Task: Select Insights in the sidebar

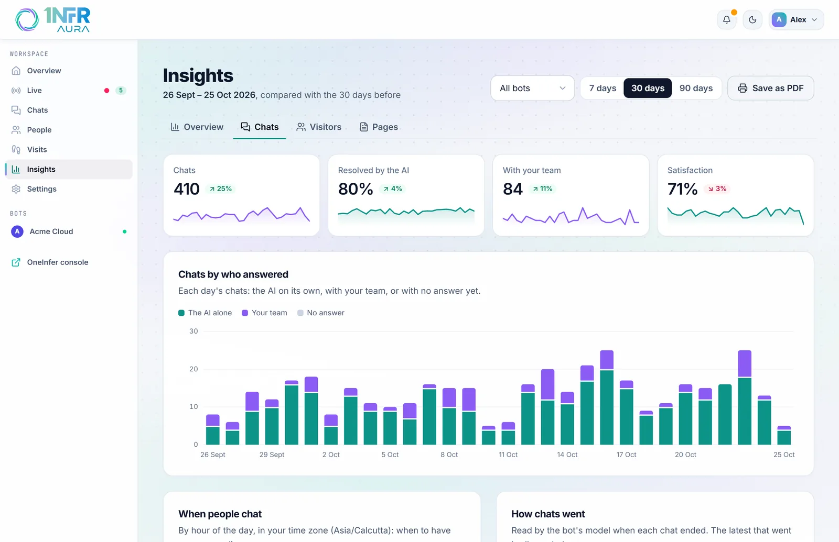Action: (x=69, y=169)
